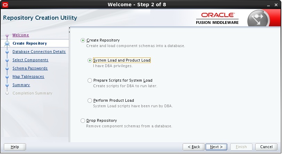This screenshot has width=282, height=154.
Task: Open the Schema Passwords step
Action: point(30,68)
